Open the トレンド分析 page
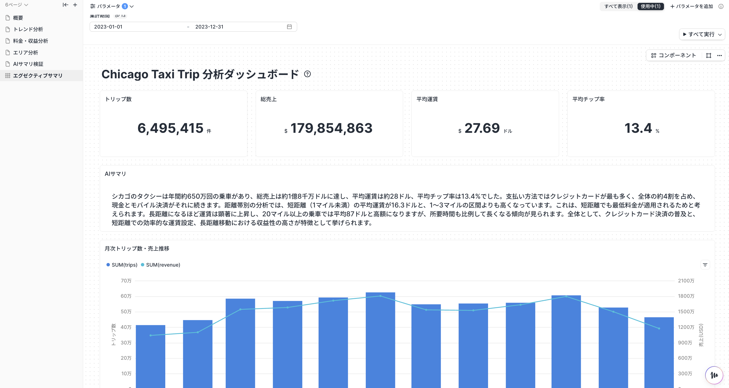Image resolution: width=729 pixels, height=388 pixels. click(41, 29)
